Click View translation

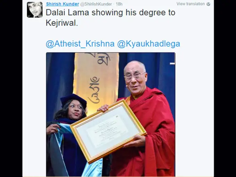click(191, 4)
